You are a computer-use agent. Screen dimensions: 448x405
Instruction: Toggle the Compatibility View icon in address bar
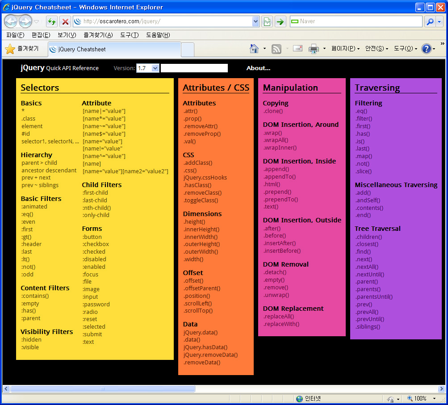point(267,21)
